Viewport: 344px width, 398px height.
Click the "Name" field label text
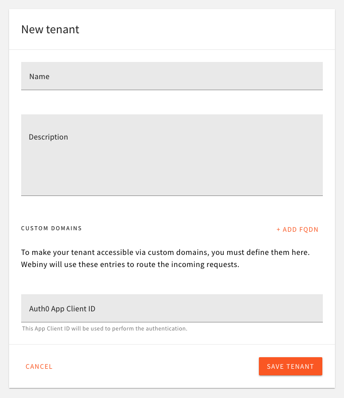(39, 77)
